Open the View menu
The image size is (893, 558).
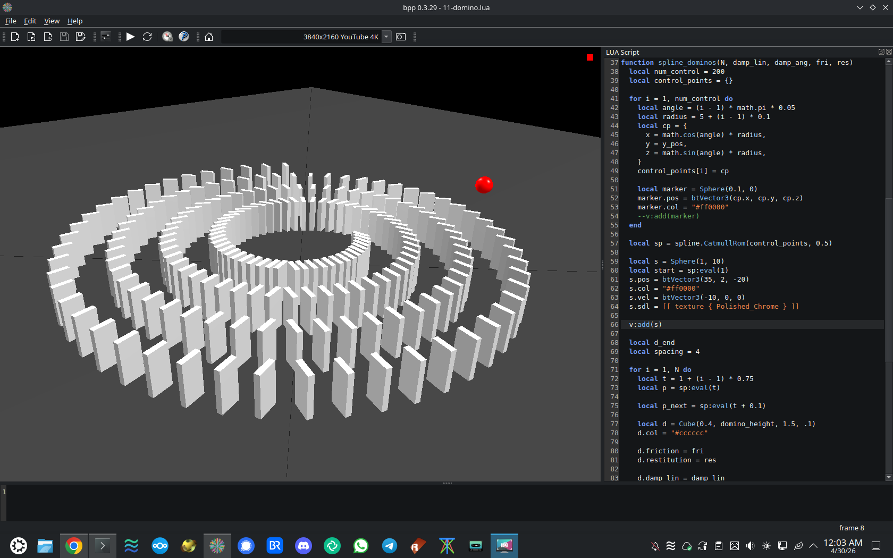pos(52,21)
